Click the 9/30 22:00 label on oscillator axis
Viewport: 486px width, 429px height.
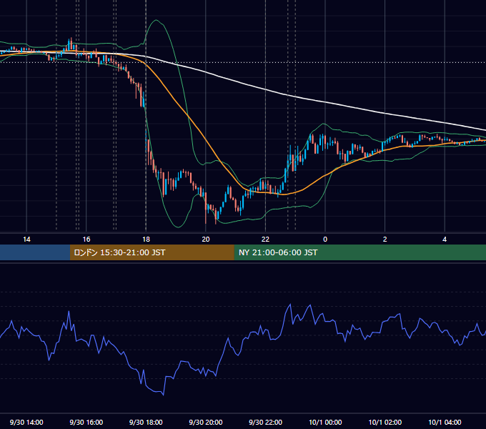click(x=265, y=422)
